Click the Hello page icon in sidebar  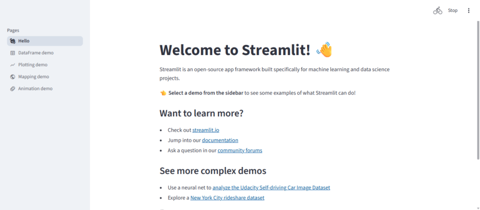[x=12, y=41]
